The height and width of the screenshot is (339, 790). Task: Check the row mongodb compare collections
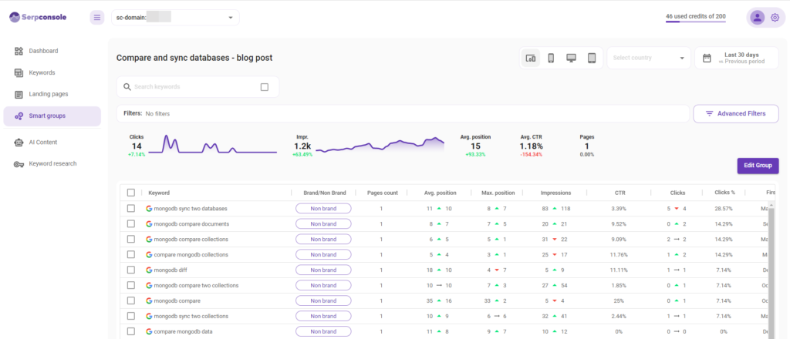pos(131,239)
